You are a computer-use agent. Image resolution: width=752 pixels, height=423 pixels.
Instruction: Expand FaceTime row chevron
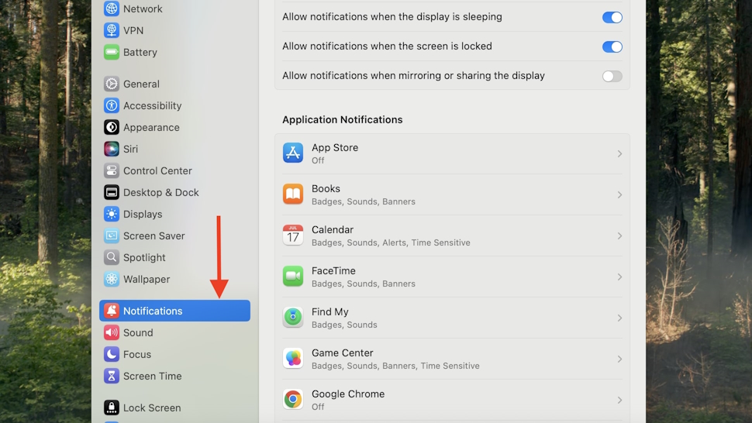[619, 277]
